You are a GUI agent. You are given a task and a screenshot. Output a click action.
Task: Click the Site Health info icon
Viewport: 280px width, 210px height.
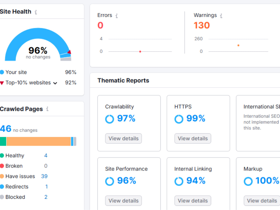[36, 12]
